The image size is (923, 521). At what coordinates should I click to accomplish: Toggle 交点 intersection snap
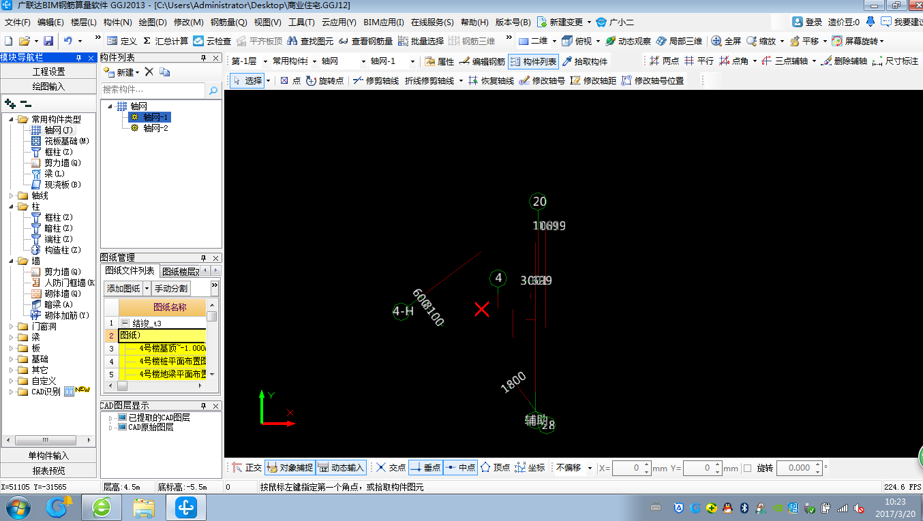click(x=391, y=468)
